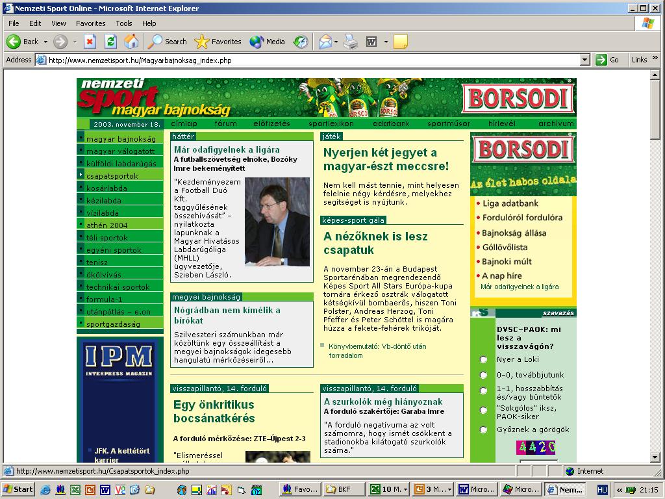This screenshot has height=499, width=665.
Task: Launch PowerPoint from quick launch bar
Action: click(x=90, y=490)
